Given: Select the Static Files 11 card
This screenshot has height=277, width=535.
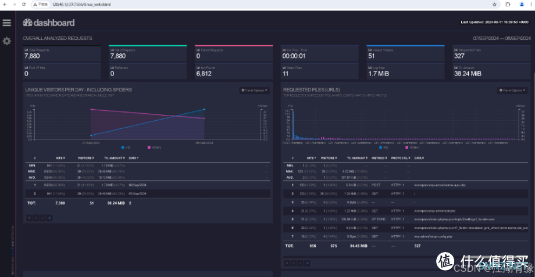Looking at the screenshot, I should [x=320, y=71].
